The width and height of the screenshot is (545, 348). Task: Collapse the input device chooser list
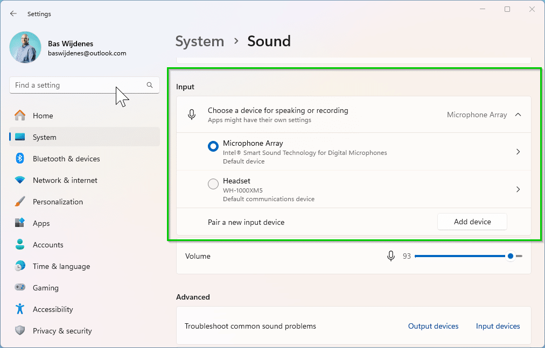(518, 115)
